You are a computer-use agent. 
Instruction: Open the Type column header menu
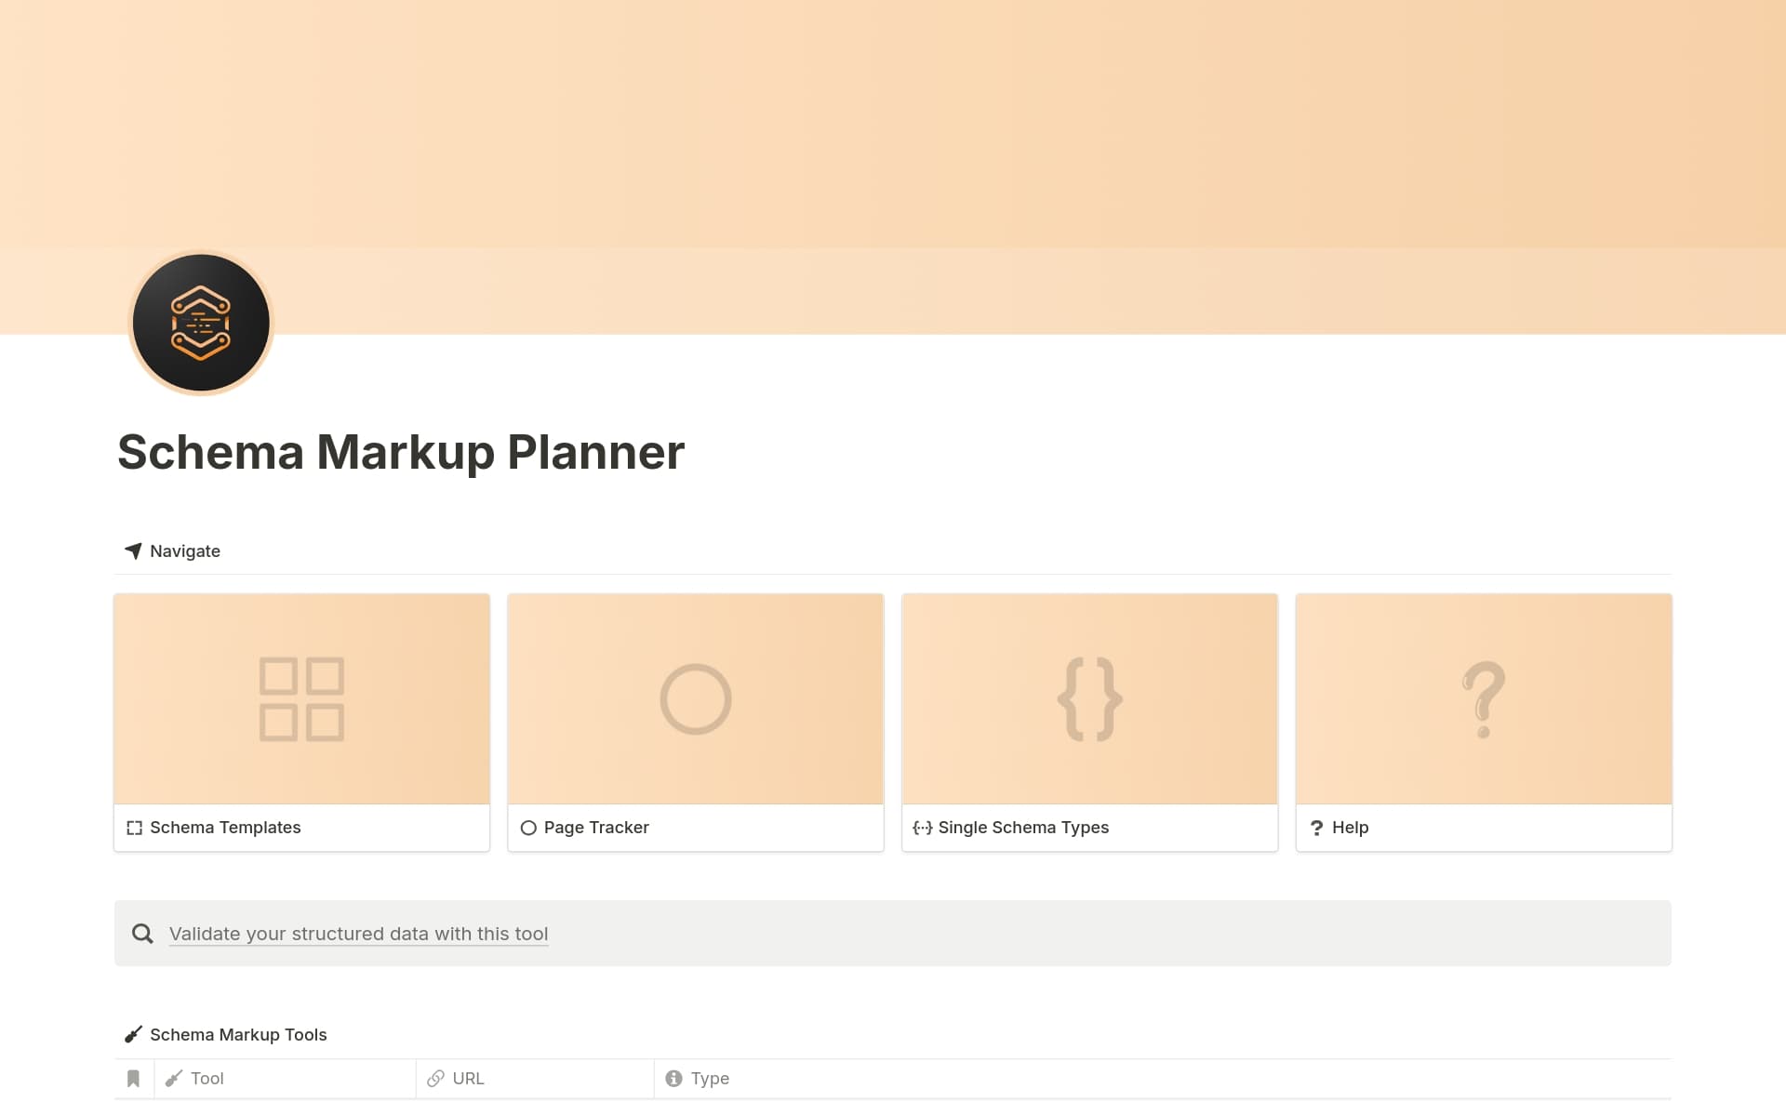pos(712,1078)
